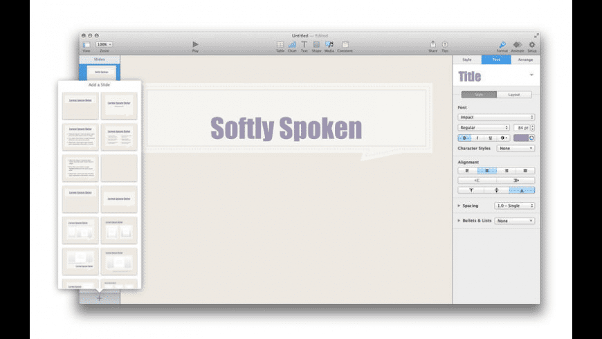602x339 pixels.
Task: Click the Untitled document title
Action: coord(300,36)
